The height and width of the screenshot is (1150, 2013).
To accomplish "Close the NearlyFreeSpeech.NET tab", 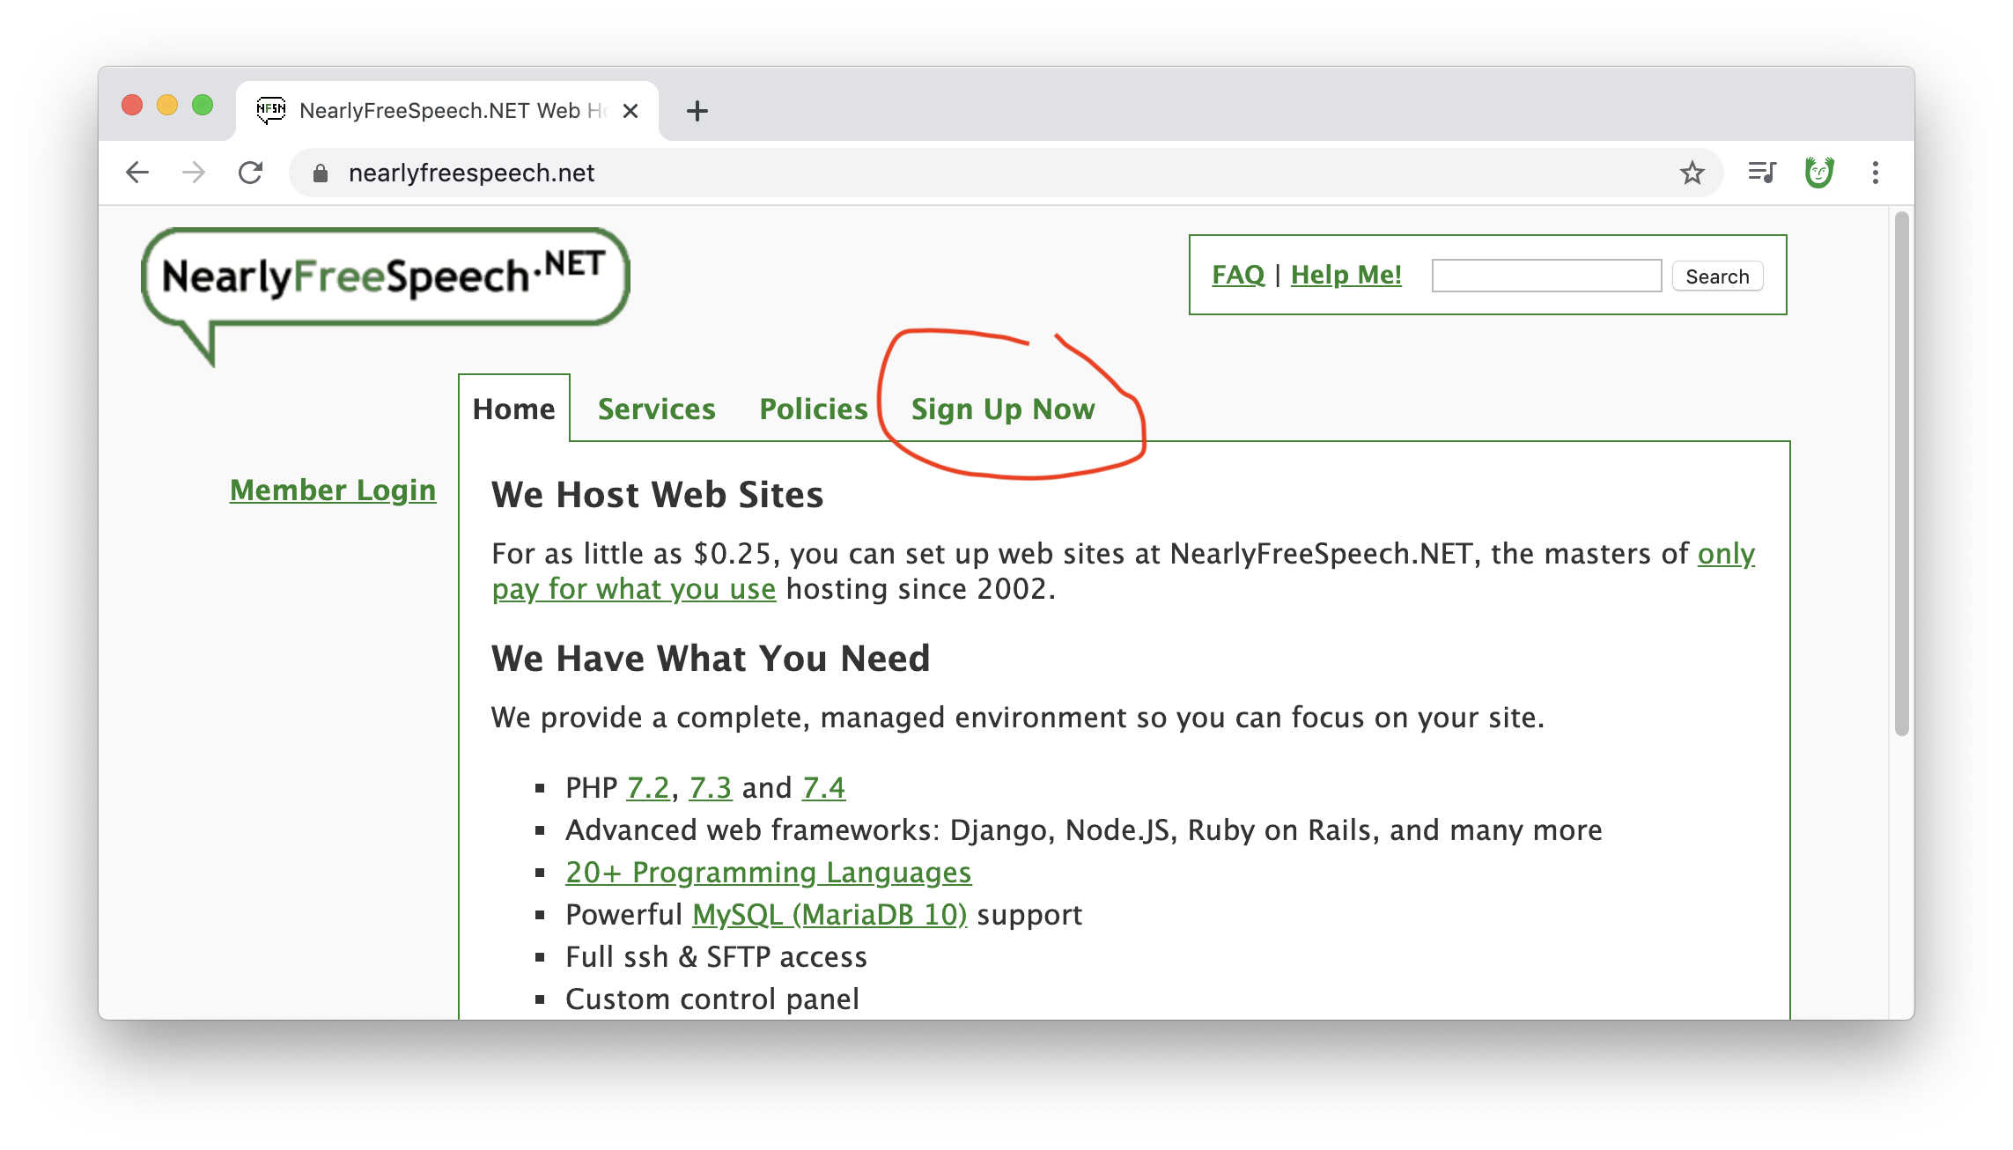I will point(630,111).
